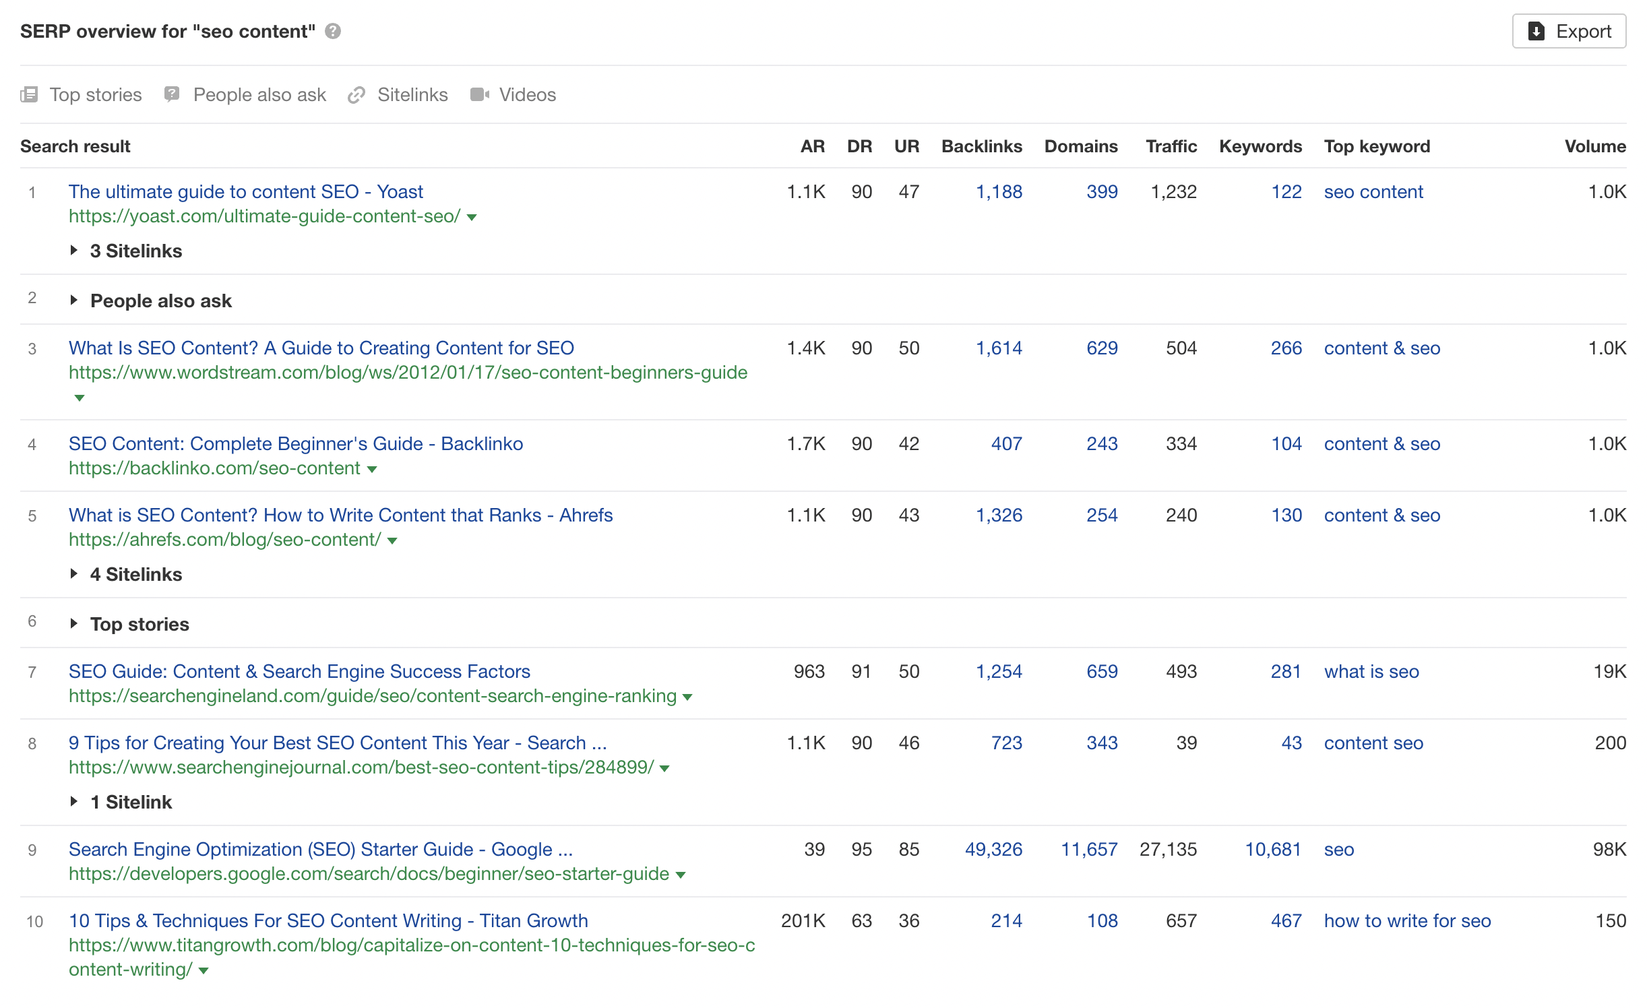Viewport: 1647px width, 1008px height.
Task: Expand the 1 Sitelink row
Action: pos(122,802)
